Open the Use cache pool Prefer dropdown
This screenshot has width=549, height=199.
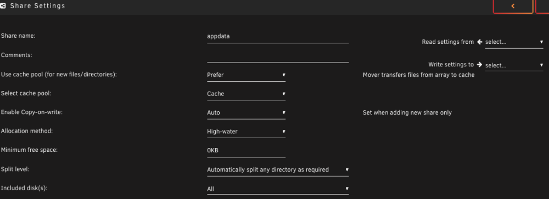pos(246,75)
